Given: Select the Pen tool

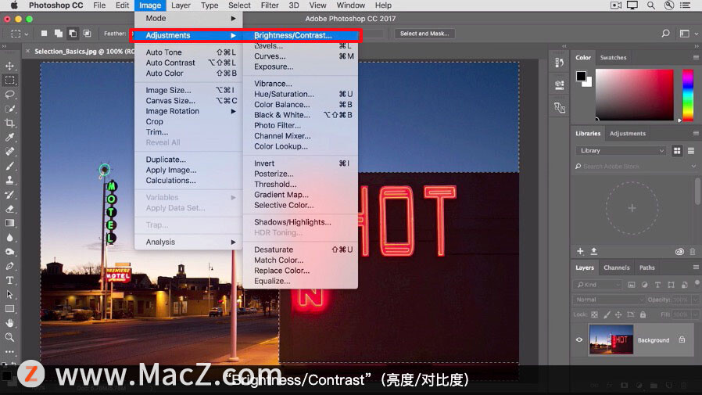Looking at the screenshot, I should (9, 266).
